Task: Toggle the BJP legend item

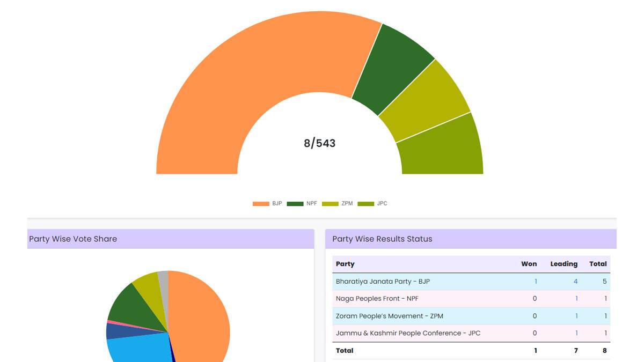Action: tap(267, 204)
